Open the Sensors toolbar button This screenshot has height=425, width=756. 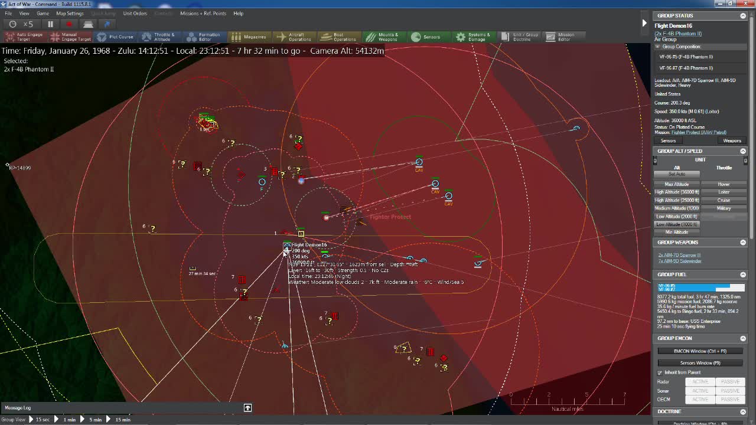click(x=426, y=37)
